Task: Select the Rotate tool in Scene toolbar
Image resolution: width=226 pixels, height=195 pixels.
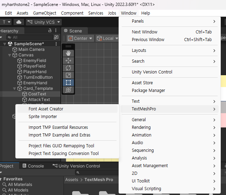Action: tap(68, 68)
